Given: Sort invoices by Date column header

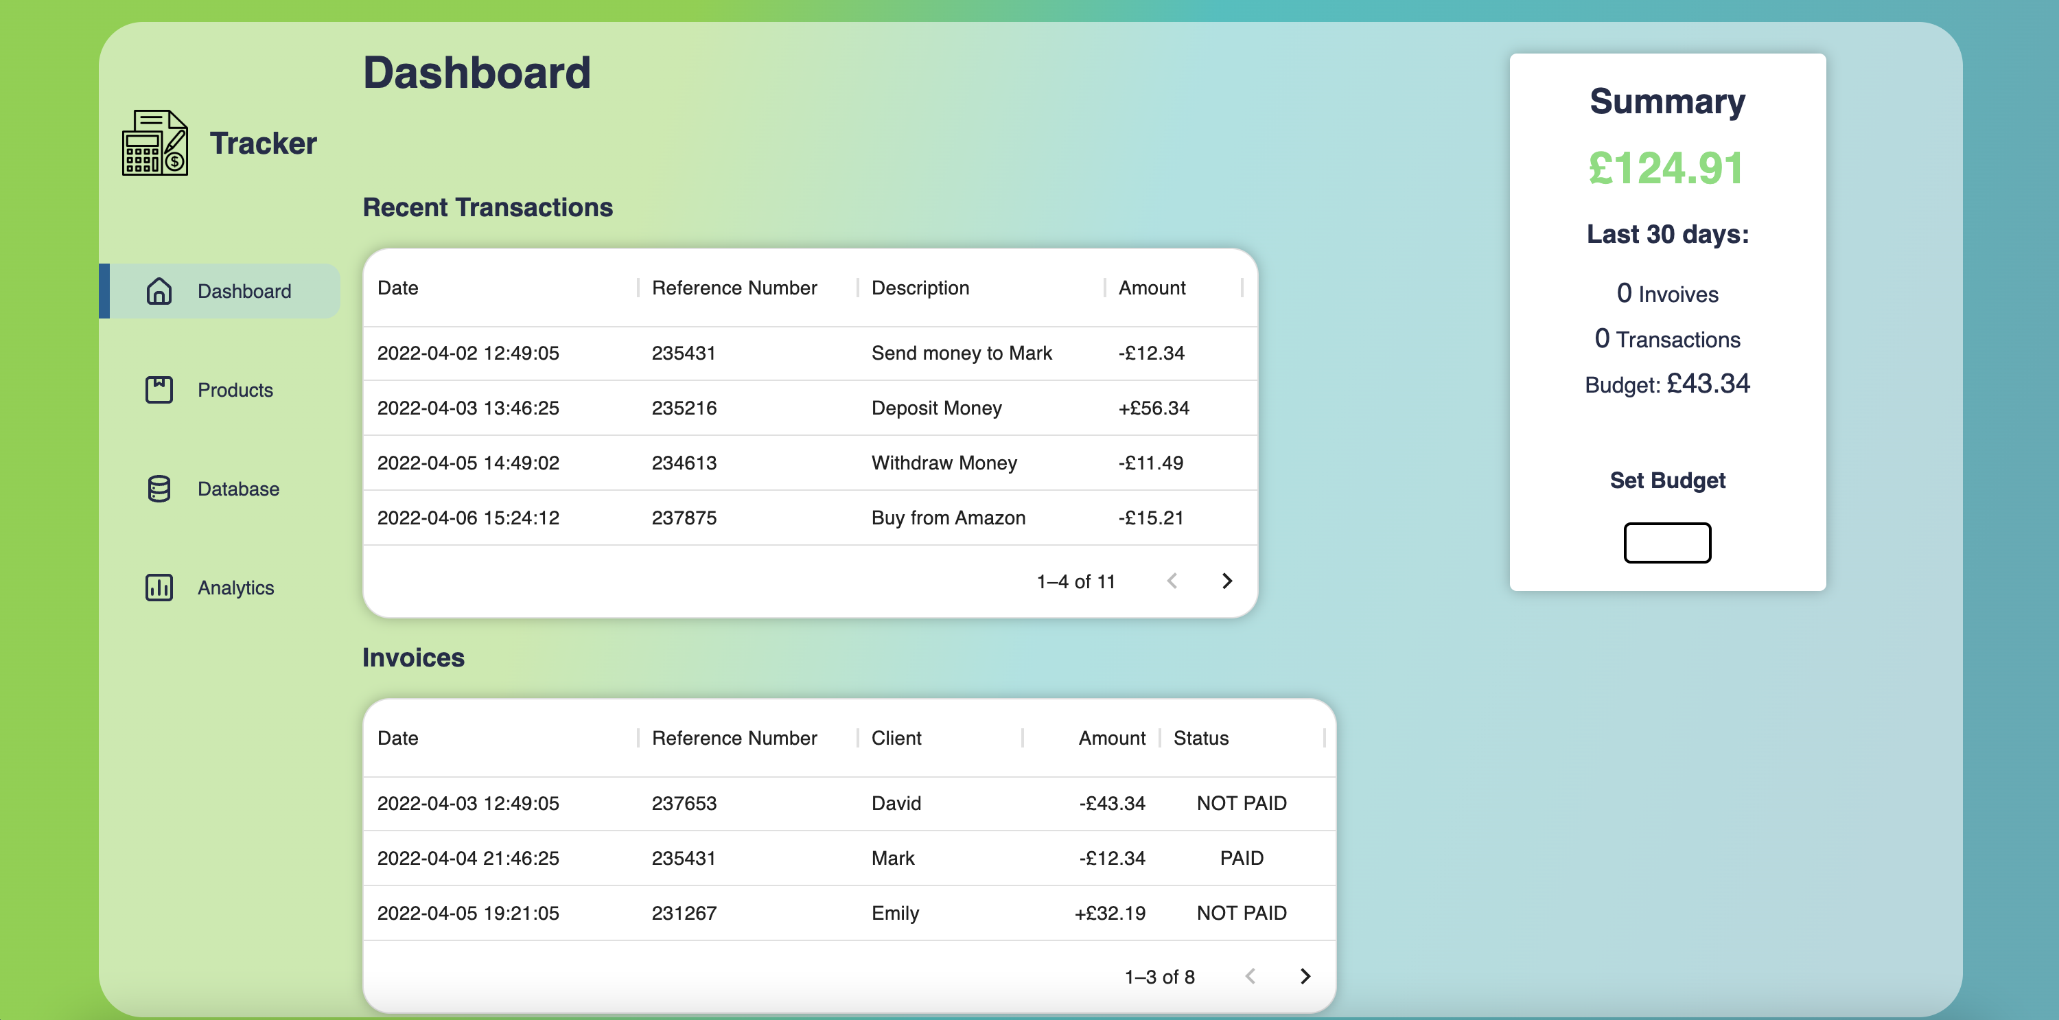Looking at the screenshot, I should coord(398,738).
